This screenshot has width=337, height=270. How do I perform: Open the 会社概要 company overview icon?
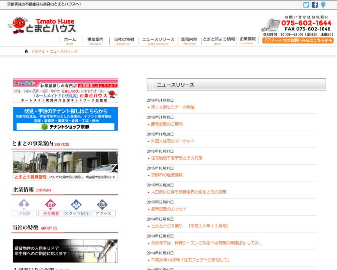[50, 207]
